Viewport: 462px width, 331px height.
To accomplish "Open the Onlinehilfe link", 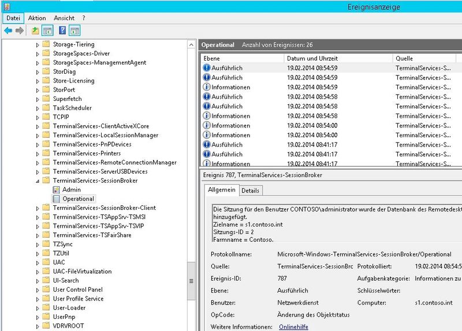I will coord(293,327).
